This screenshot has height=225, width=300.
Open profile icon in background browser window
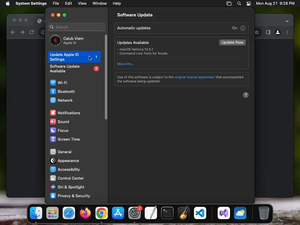[278, 32]
